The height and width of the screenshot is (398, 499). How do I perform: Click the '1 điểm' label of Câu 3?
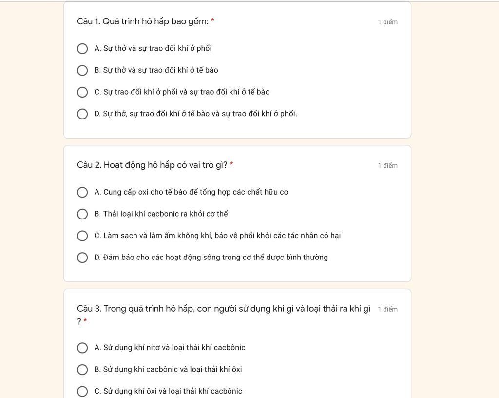pos(387,309)
